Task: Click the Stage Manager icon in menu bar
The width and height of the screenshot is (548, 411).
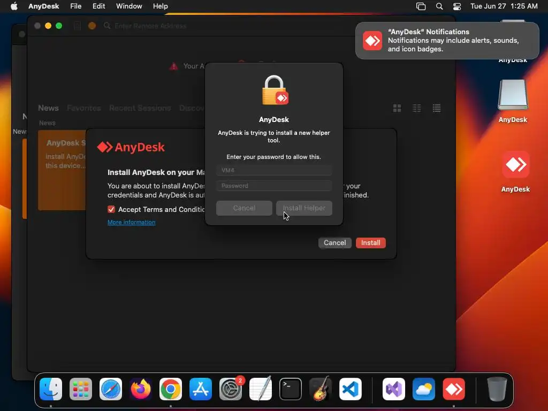Action: pyautogui.click(x=421, y=6)
